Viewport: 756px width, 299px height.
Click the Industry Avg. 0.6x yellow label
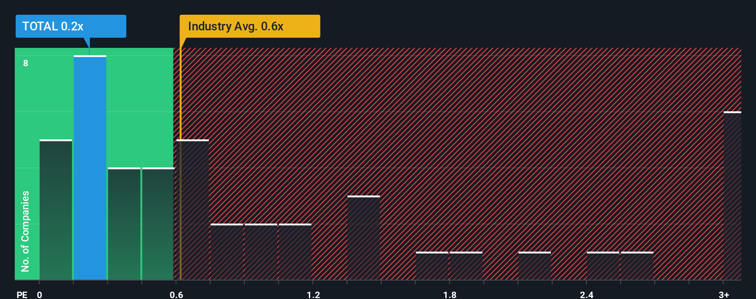pyautogui.click(x=250, y=26)
